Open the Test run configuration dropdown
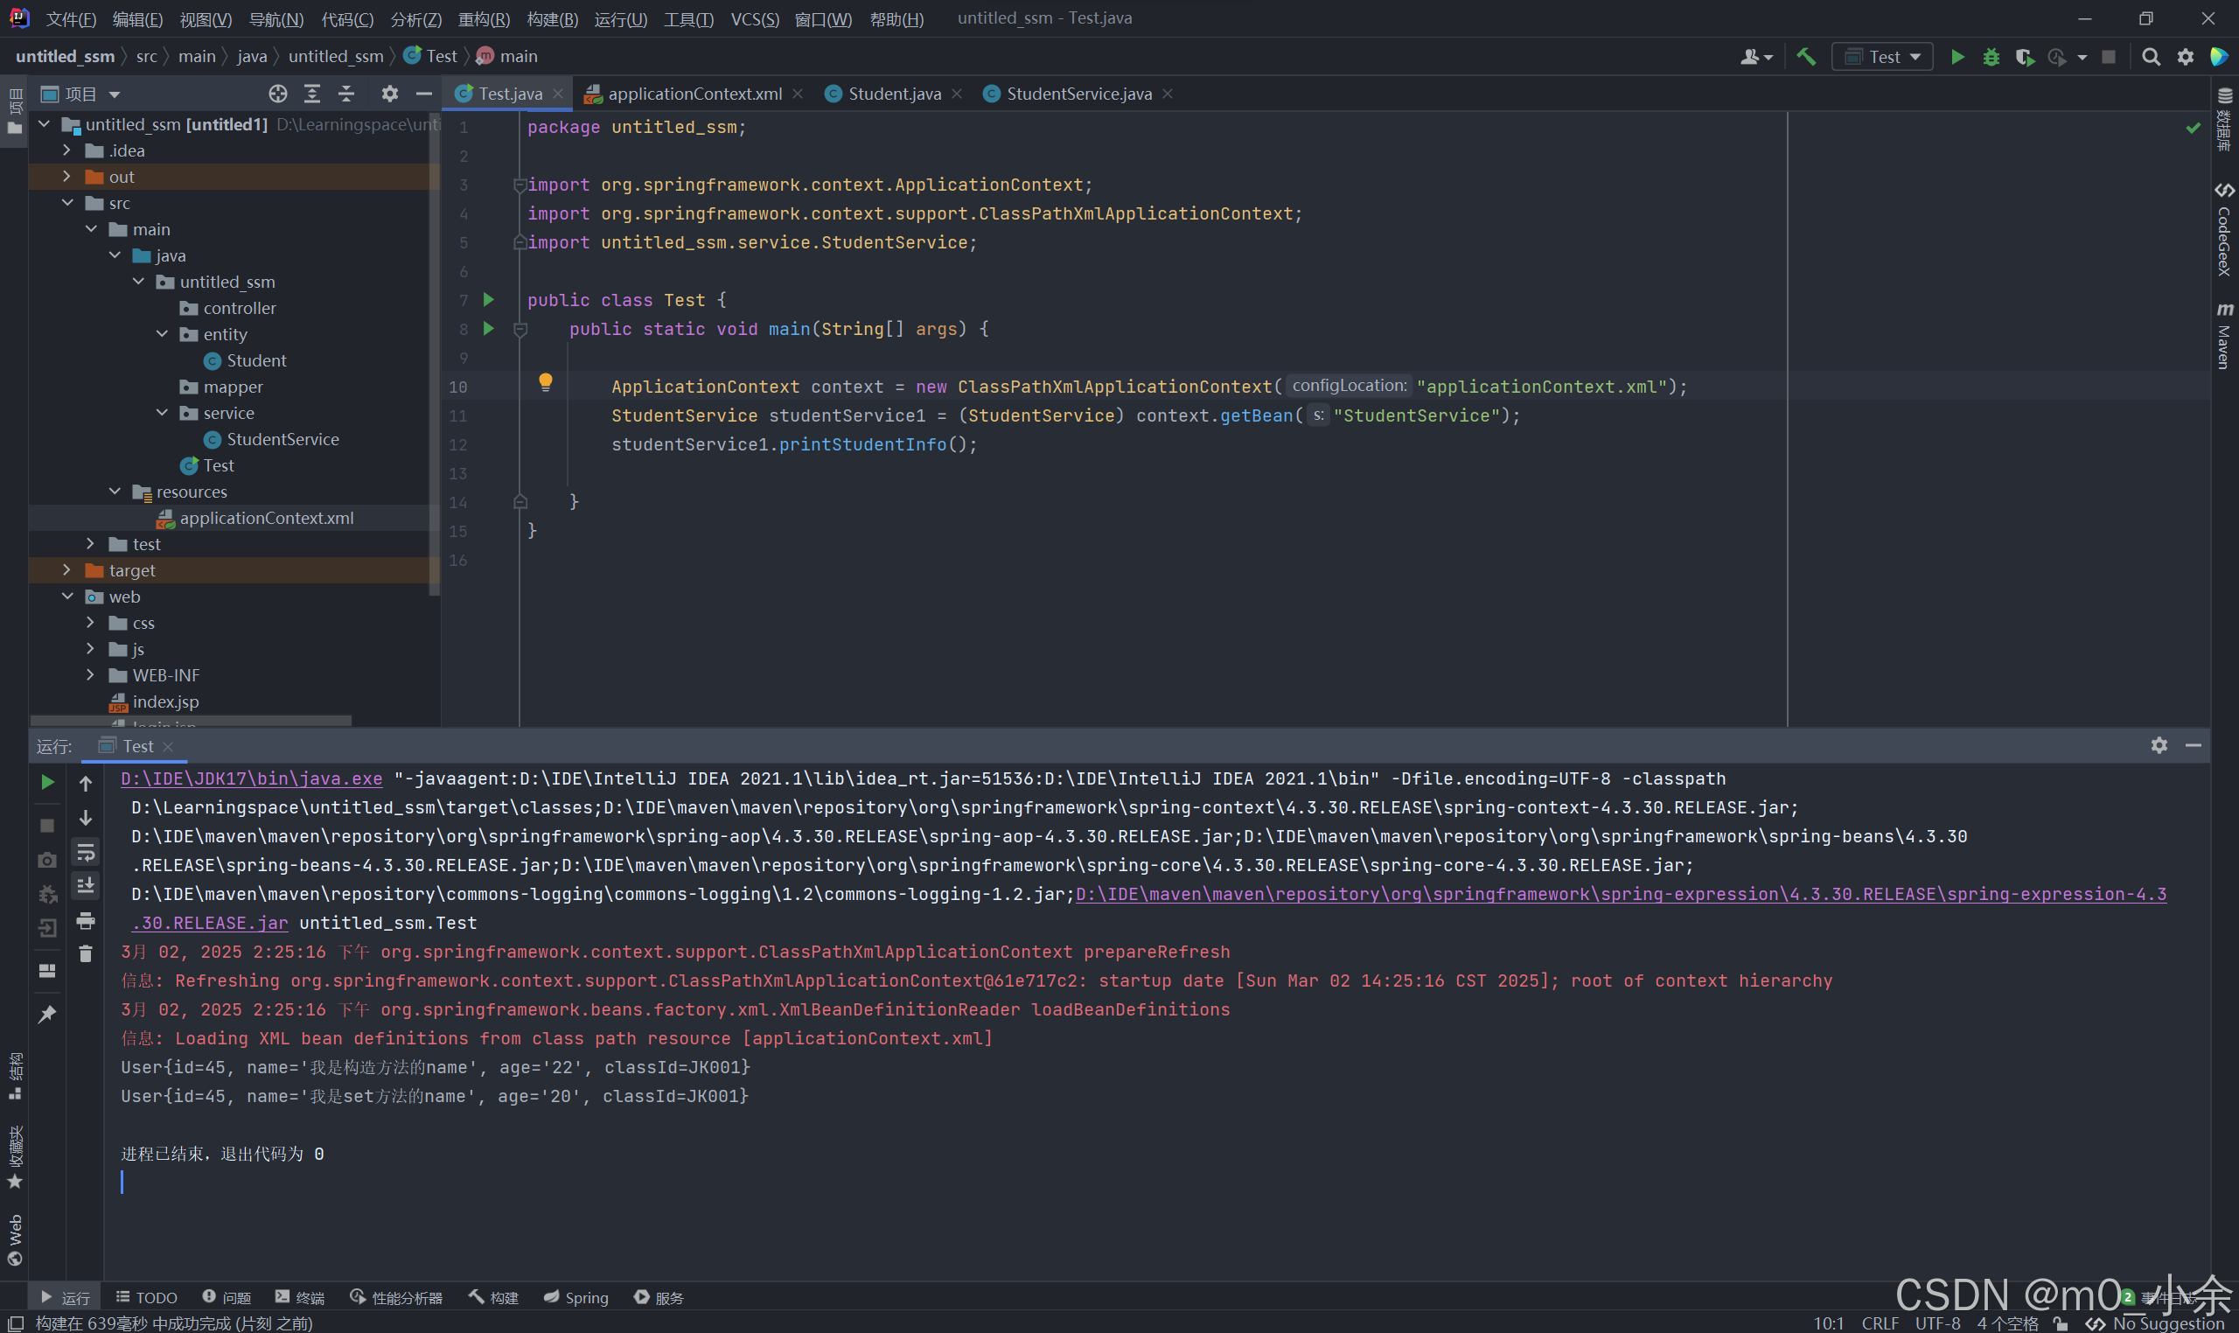The image size is (2239, 1333). [x=1883, y=58]
